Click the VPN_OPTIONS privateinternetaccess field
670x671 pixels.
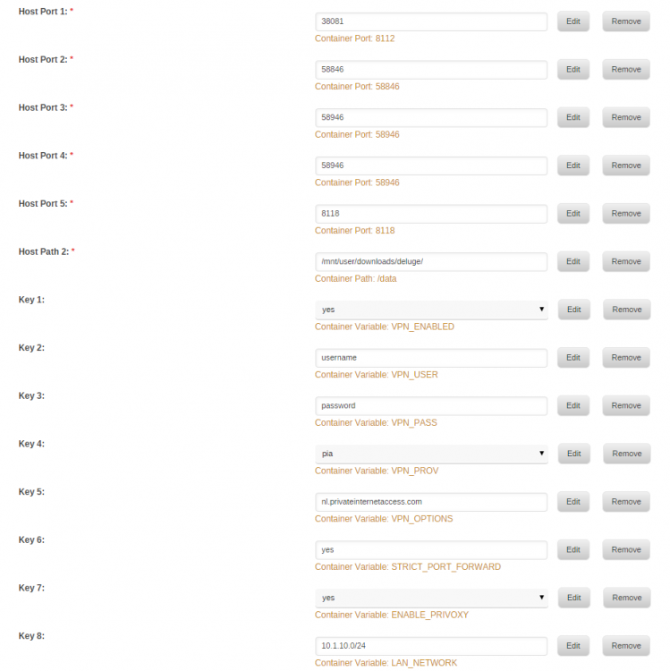click(431, 502)
